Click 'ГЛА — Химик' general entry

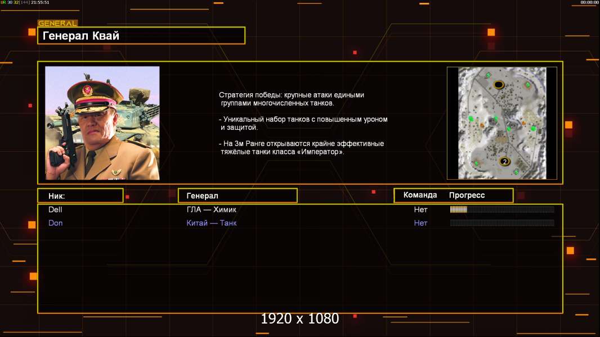211,210
